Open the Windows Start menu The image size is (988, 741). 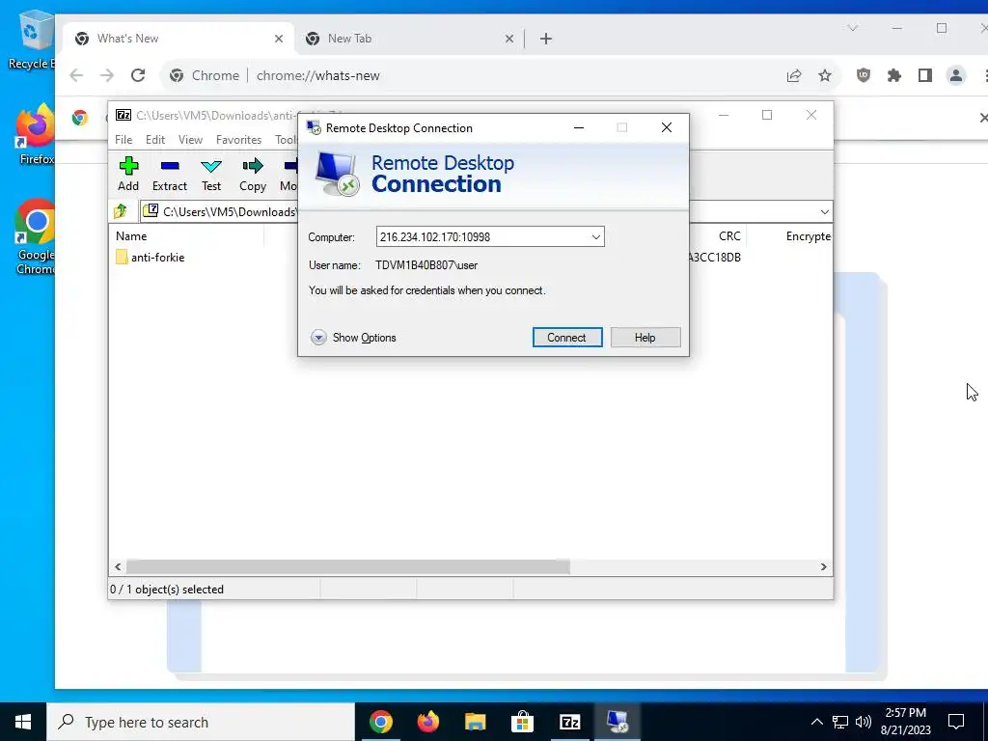coord(23,722)
